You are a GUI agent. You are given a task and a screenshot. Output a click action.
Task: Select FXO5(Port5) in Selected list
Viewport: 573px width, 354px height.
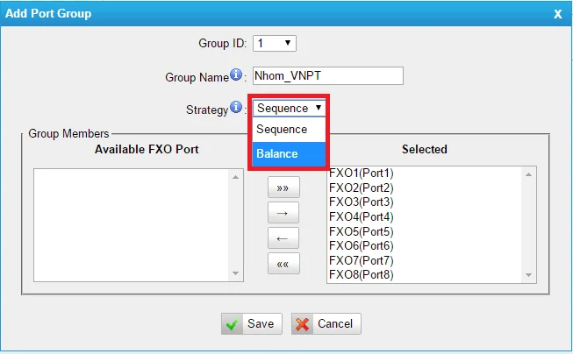361,231
